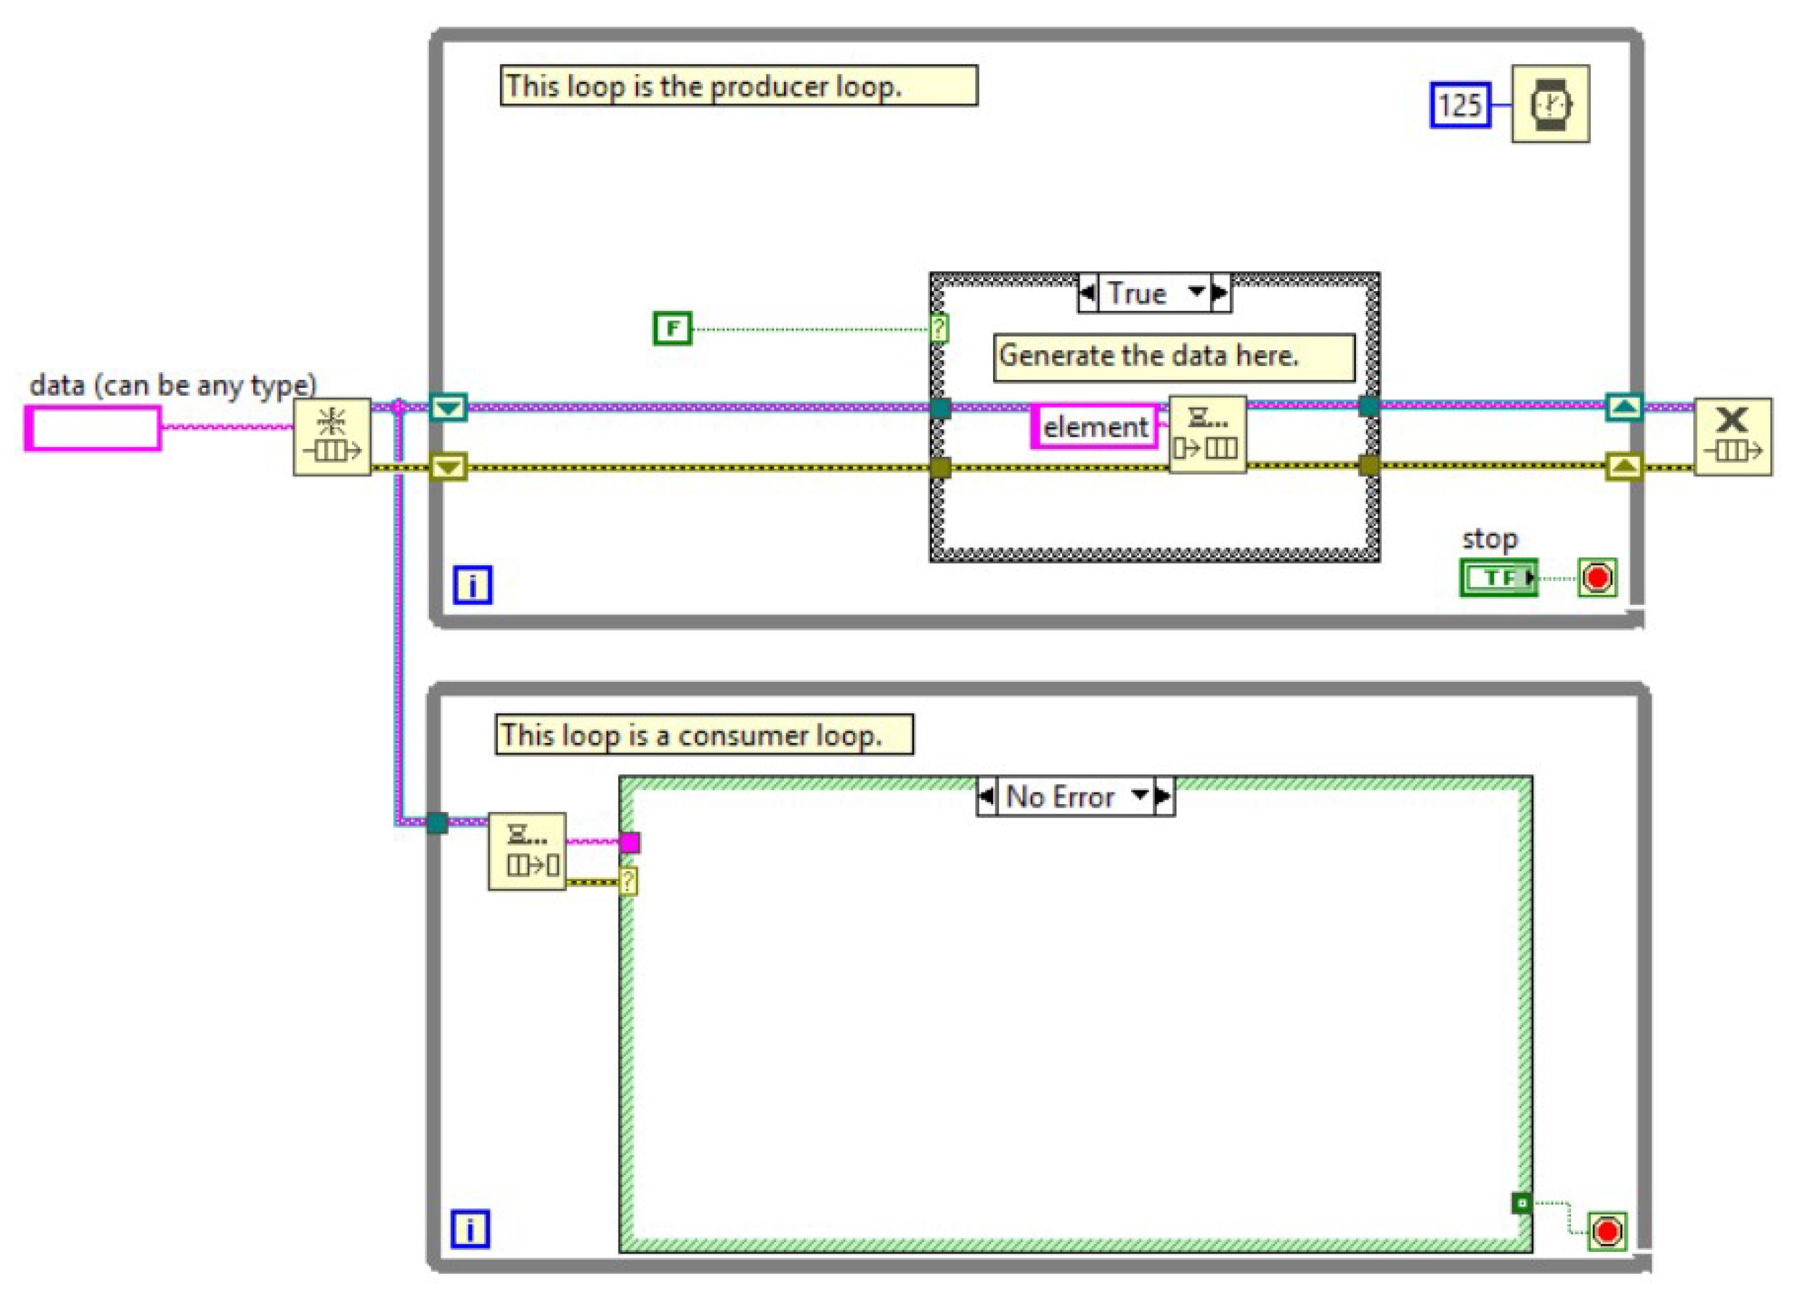Click the Release Queue function node
The width and height of the screenshot is (1800, 1304).
click(x=1733, y=436)
